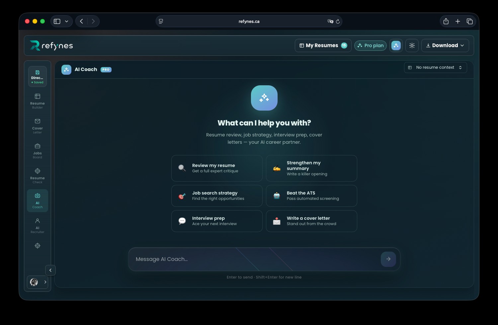Toggle the light/dark theme sun icon
This screenshot has height=325, width=498.
pos(412,45)
